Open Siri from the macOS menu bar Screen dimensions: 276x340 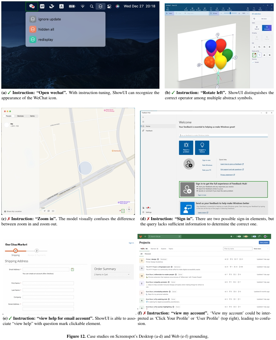tap(118, 6)
